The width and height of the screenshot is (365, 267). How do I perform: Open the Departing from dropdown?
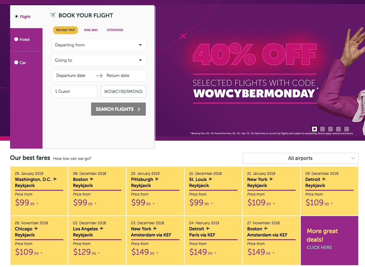[99, 45]
